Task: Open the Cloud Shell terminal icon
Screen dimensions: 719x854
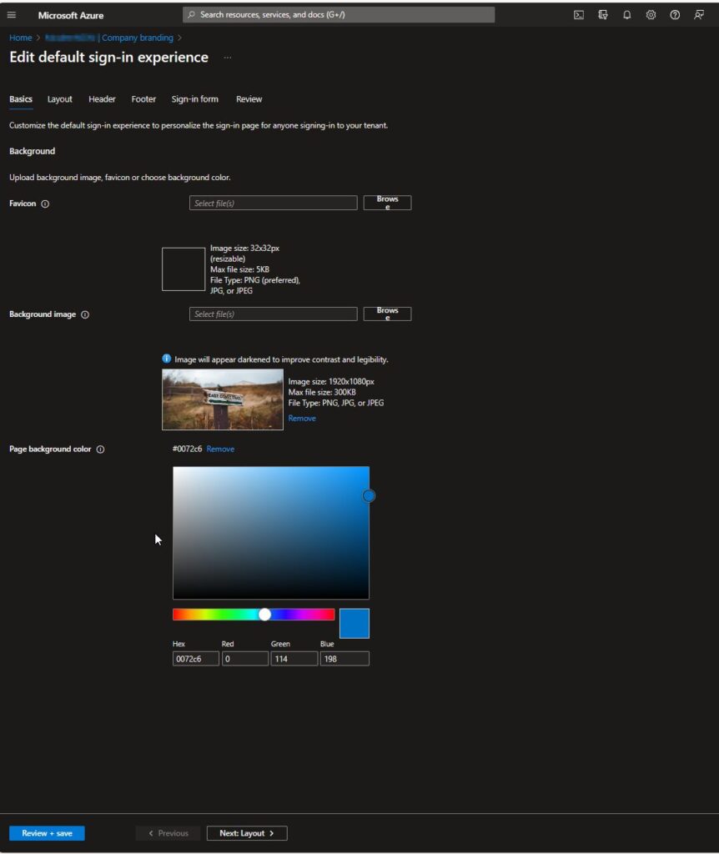Action: tap(578, 15)
